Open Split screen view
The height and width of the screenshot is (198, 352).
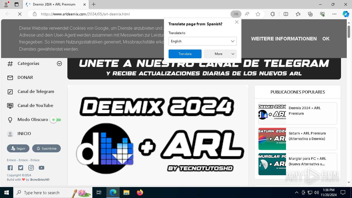click(x=286, y=14)
